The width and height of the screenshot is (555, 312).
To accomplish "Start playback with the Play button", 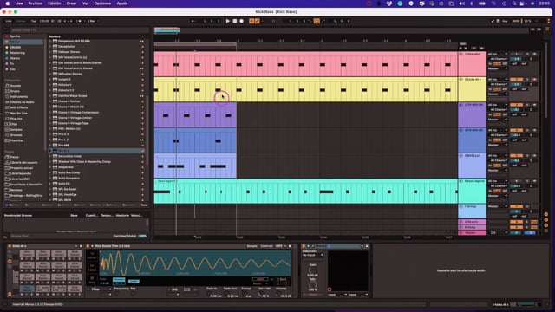I will pos(227,21).
